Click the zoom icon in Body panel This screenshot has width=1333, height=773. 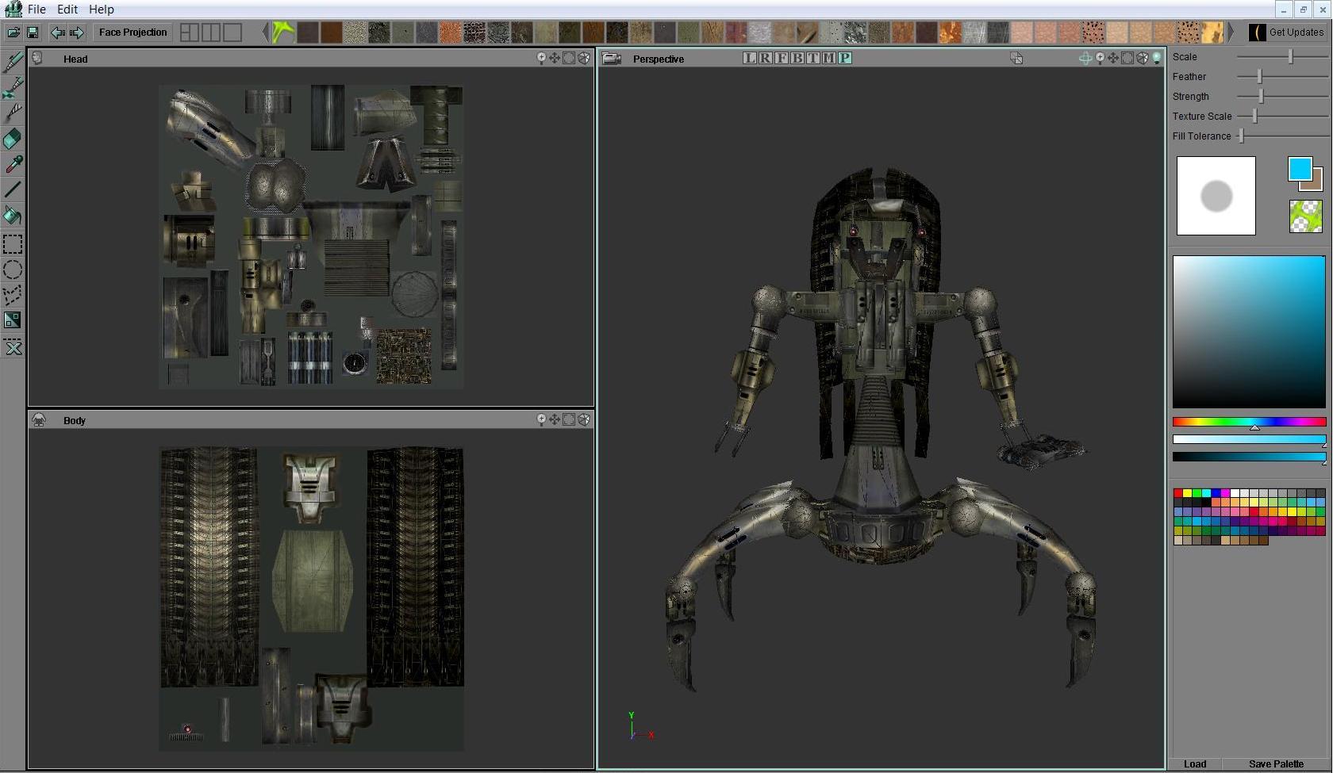coord(541,419)
